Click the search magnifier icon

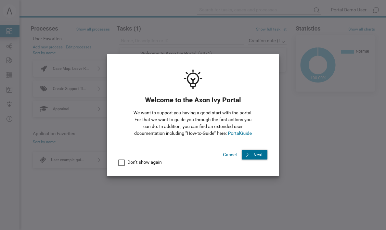click(x=316, y=10)
